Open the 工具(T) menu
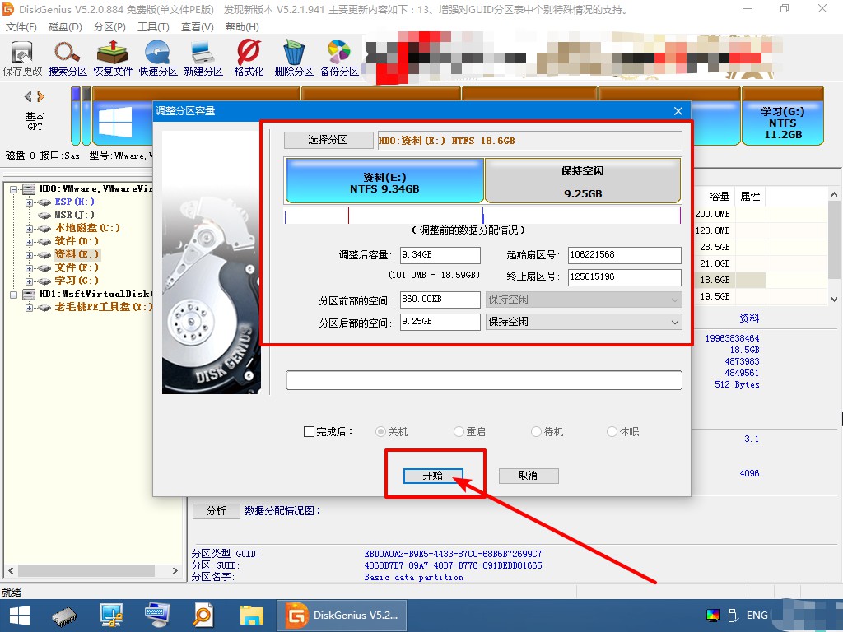 tap(153, 27)
